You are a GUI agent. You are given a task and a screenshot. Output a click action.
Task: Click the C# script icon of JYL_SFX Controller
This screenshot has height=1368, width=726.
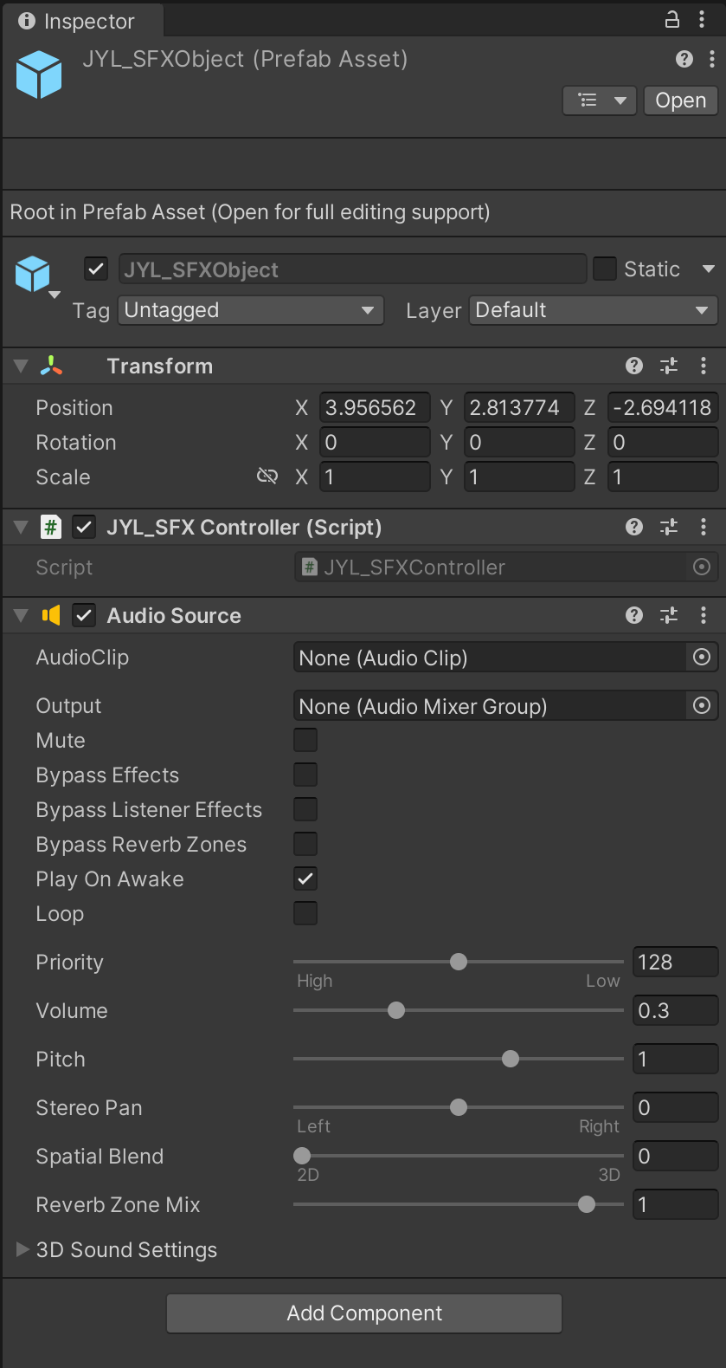point(51,527)
